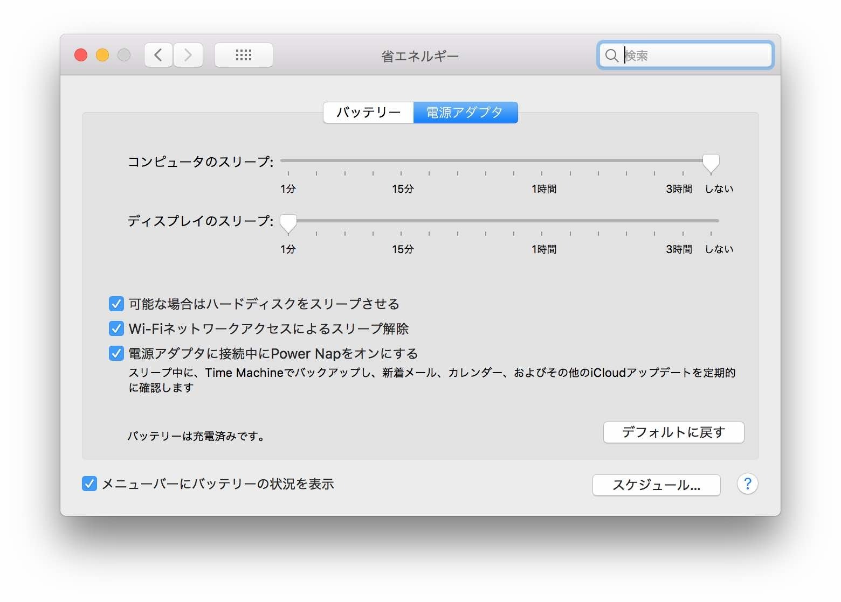Click the 省エネルギー window title
The height and width of the screenshot is (602, 841).
click(420, 56)
